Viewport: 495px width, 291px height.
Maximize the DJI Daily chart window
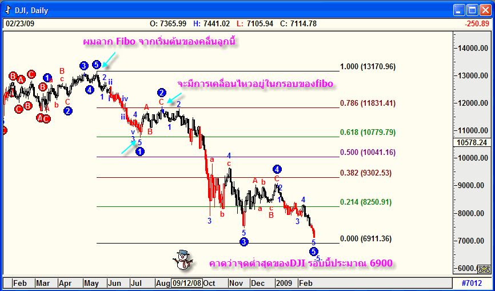473,10
